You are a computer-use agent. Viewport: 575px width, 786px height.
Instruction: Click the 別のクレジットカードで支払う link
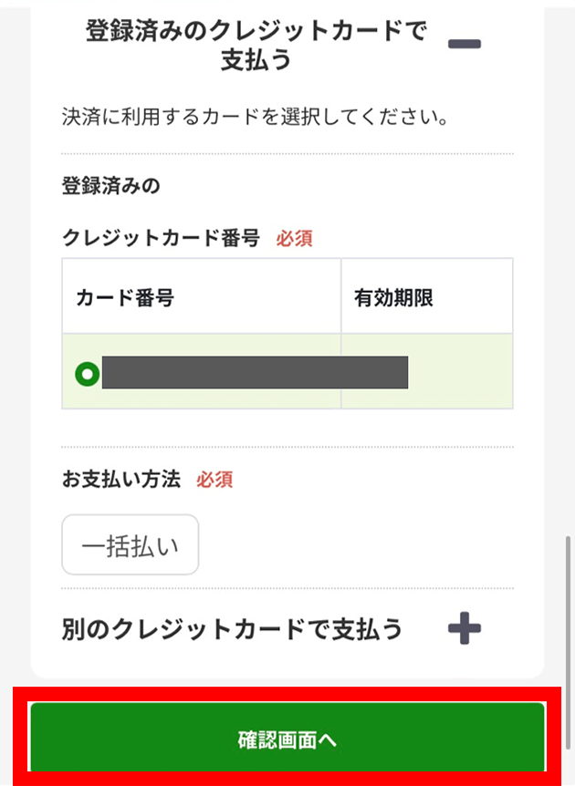tap(242, 628)
